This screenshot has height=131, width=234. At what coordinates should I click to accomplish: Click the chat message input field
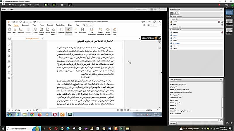[x=194, y=120]
